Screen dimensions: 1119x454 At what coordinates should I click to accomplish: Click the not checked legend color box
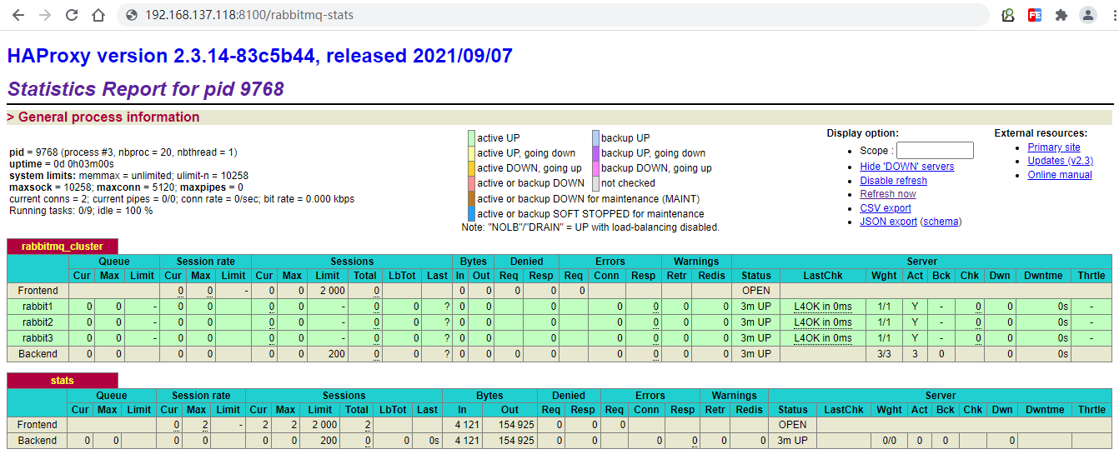point(595,183)
